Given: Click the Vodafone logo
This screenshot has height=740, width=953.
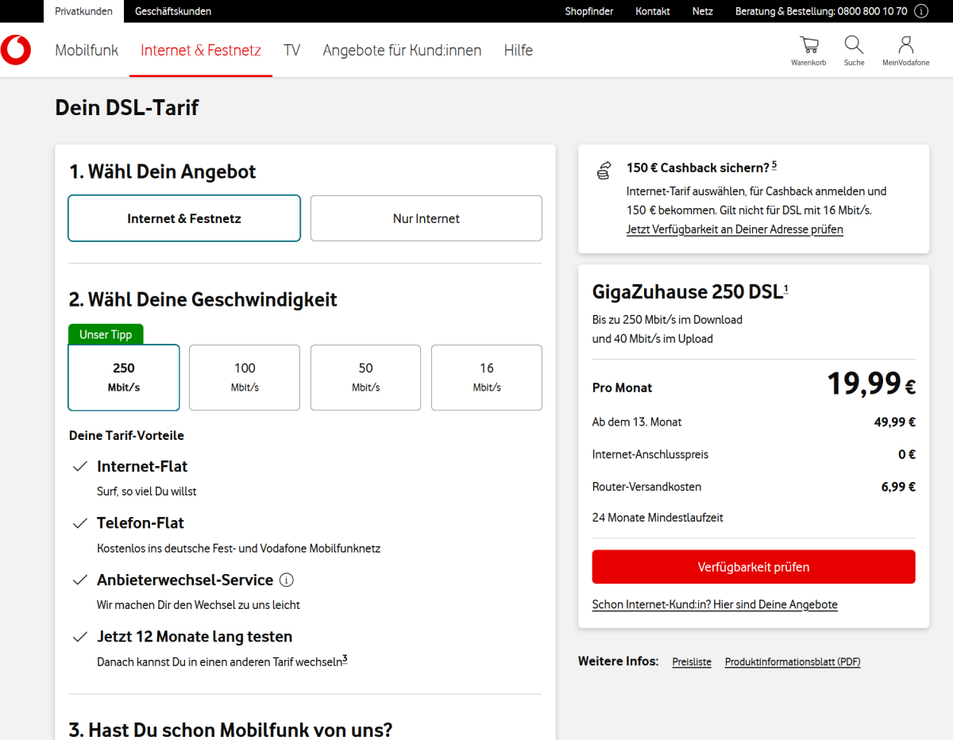Looking at the screenshot, I should pos(16,50).
